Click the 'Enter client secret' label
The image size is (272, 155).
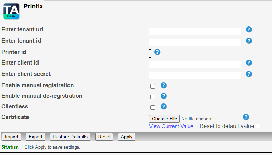(26, 74)
